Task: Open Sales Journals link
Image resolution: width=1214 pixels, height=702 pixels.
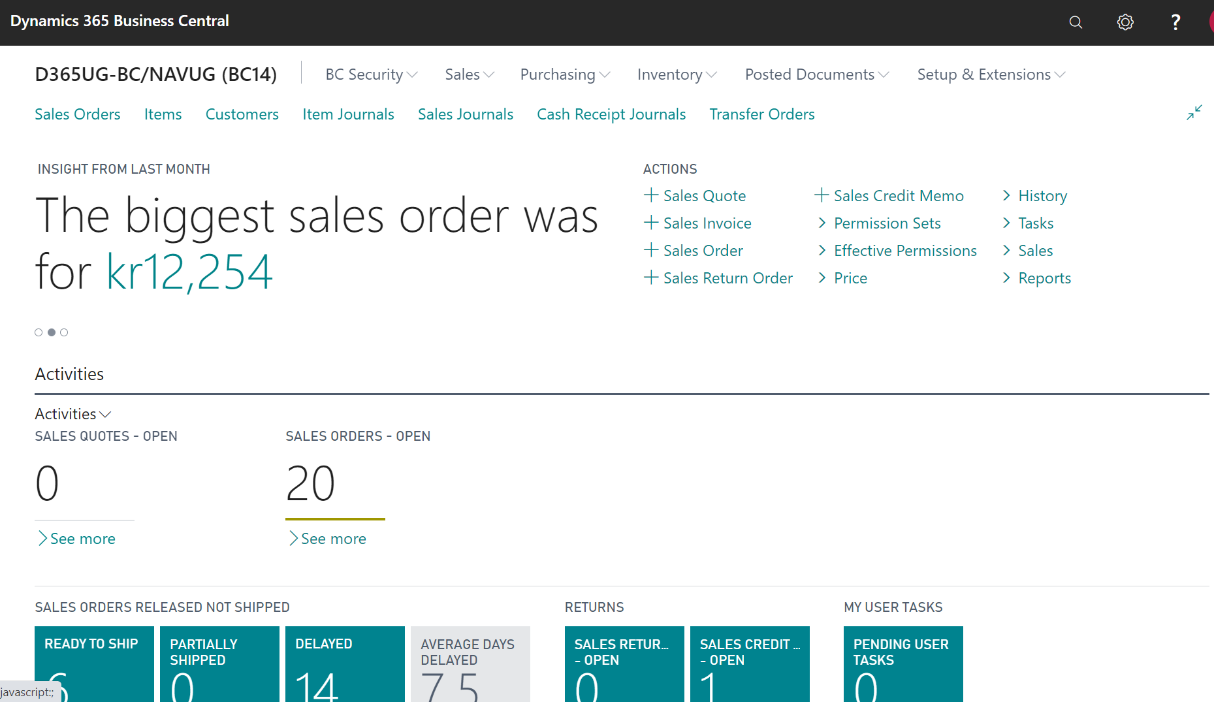Action: [466, 114]
